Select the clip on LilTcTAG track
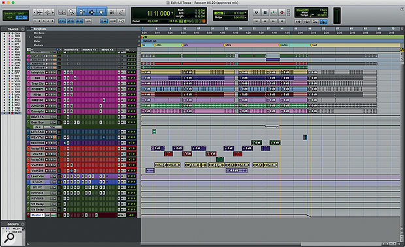The width and height of the screenshot is (405, 247). [x=154, y=132]
